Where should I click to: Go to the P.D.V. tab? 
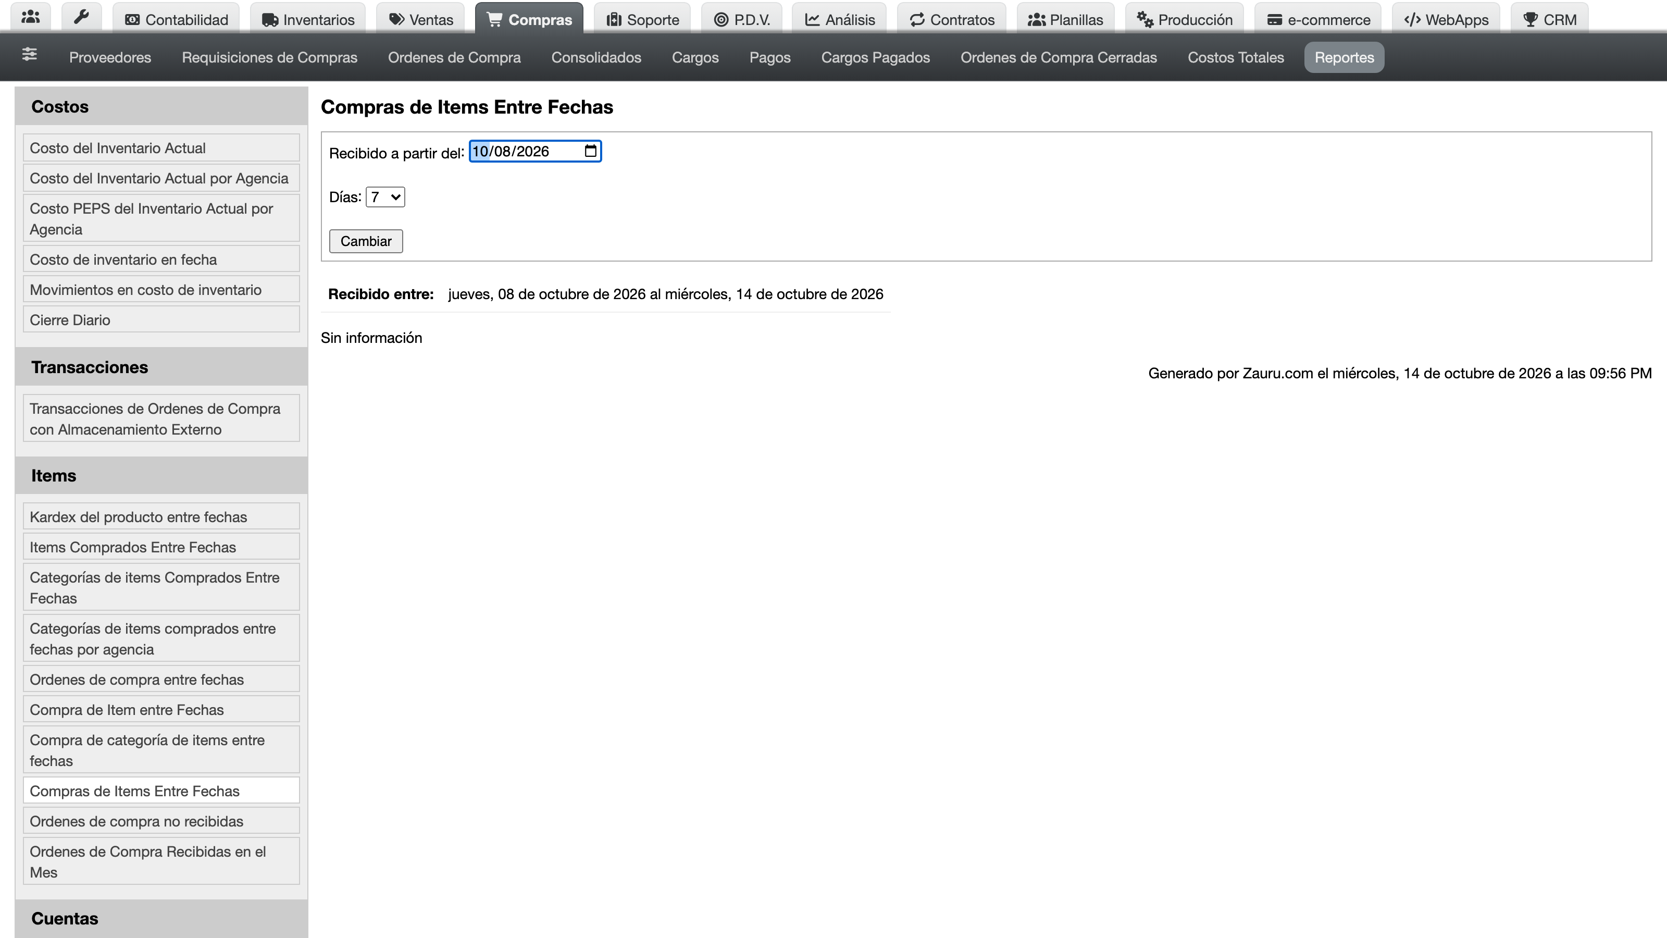point(742,19)
